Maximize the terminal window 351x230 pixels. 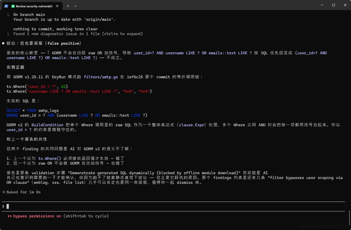[x=334, y=5]
